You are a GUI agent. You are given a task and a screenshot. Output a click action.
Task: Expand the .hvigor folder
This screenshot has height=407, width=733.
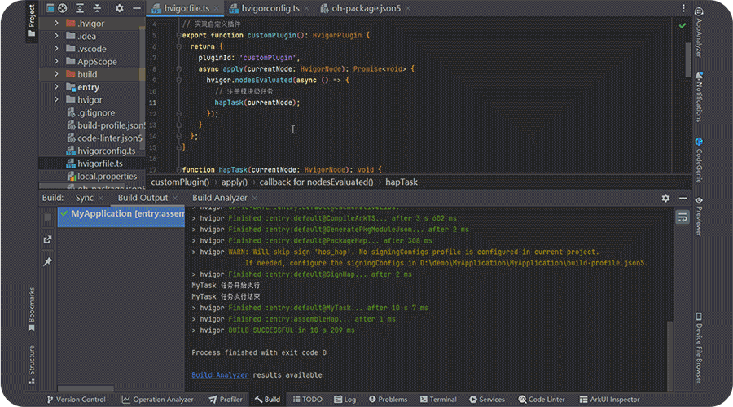(56, 24)
